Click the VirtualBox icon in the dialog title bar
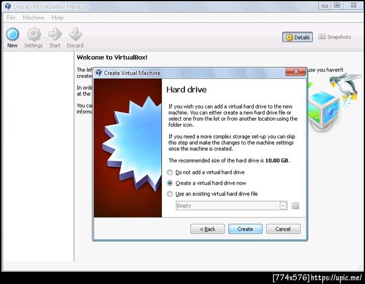365x284 pixels. (99, 73)
